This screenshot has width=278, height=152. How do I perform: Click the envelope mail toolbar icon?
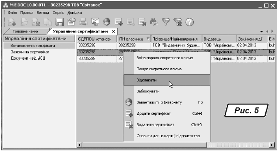pyautogui.click(x=95, y=22)
